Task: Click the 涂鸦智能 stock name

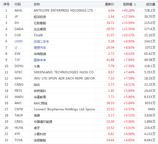Action: click(40, 140)
